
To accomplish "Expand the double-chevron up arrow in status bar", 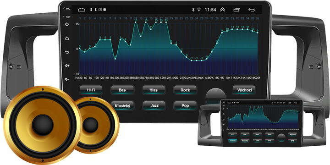I will (222, 10).
